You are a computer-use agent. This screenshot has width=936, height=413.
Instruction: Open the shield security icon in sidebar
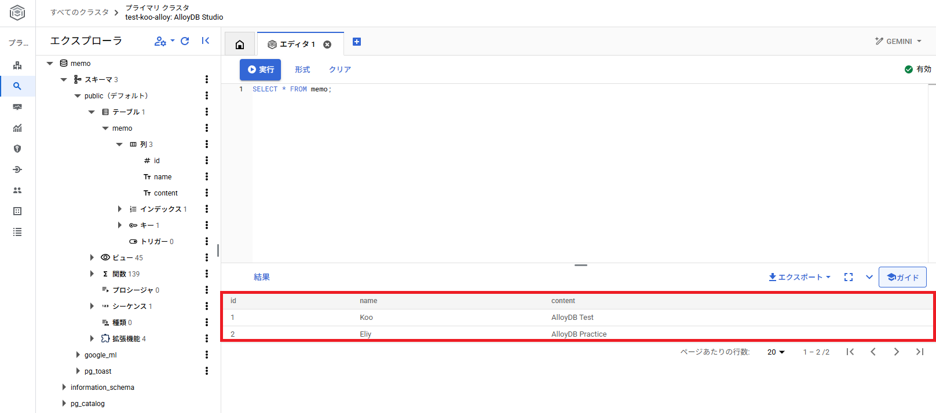(17, 149)
